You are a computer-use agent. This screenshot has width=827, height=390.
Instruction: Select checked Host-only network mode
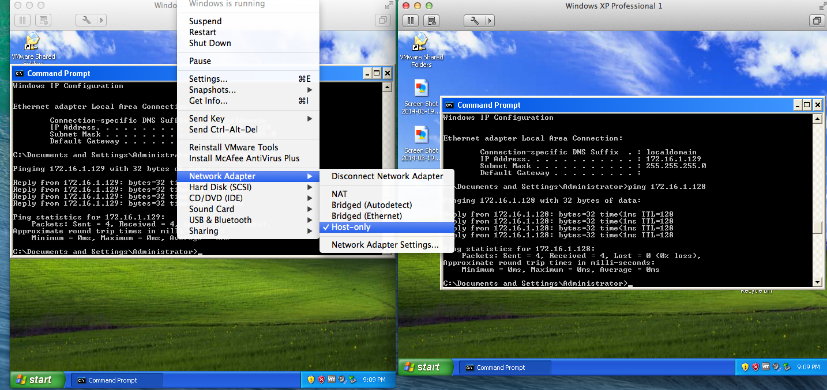click(387, 227)
